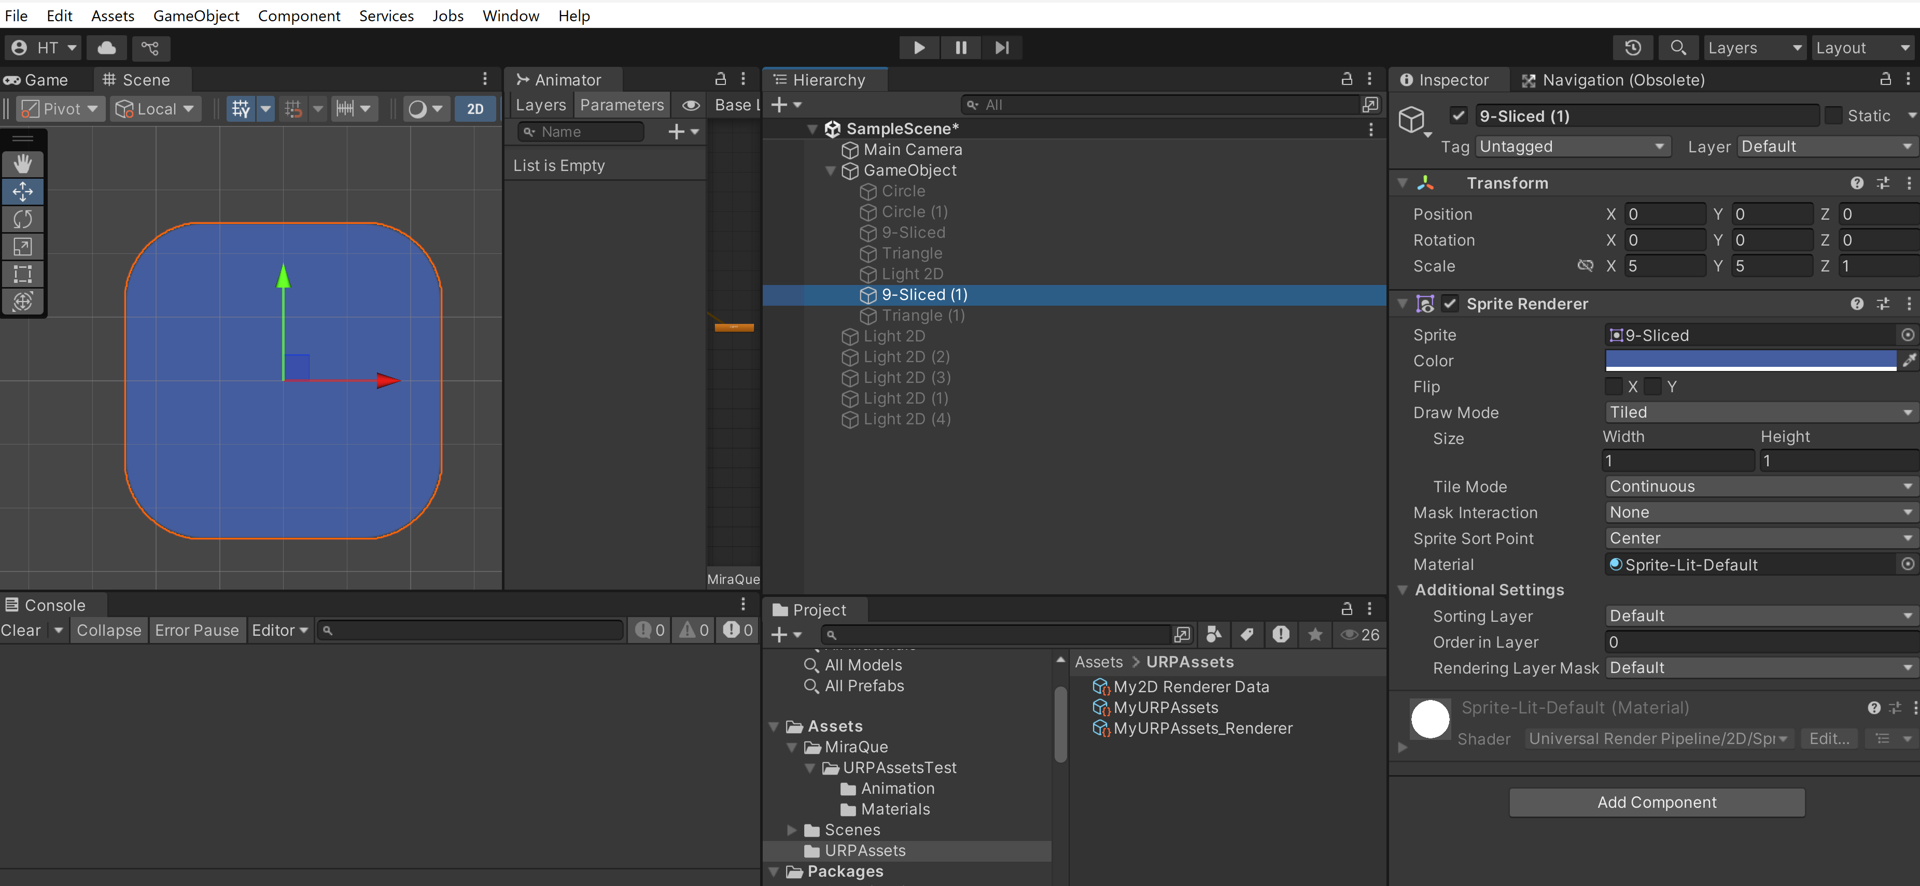The height and width of the screenshot is (886, 1920).
Task: Disable the Sprite Renderer component checkbox
Action: click(x=1450, y=304)
